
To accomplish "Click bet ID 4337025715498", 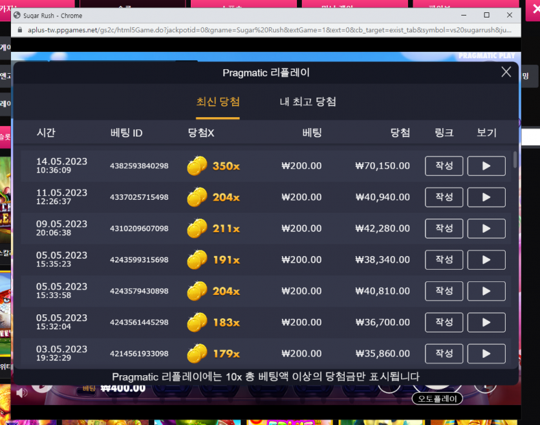I will [x=139, y=197].
